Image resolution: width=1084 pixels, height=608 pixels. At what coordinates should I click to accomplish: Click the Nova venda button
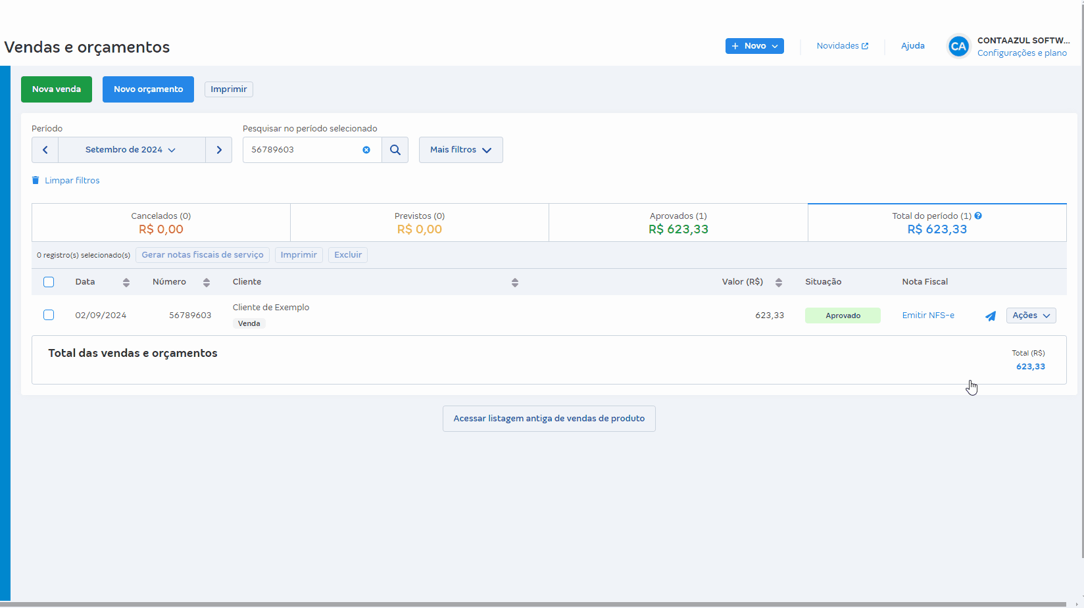tap(57, 89)
